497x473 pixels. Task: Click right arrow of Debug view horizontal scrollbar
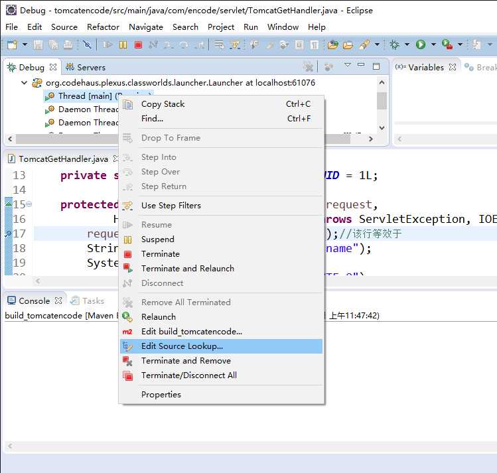(371, 139)
